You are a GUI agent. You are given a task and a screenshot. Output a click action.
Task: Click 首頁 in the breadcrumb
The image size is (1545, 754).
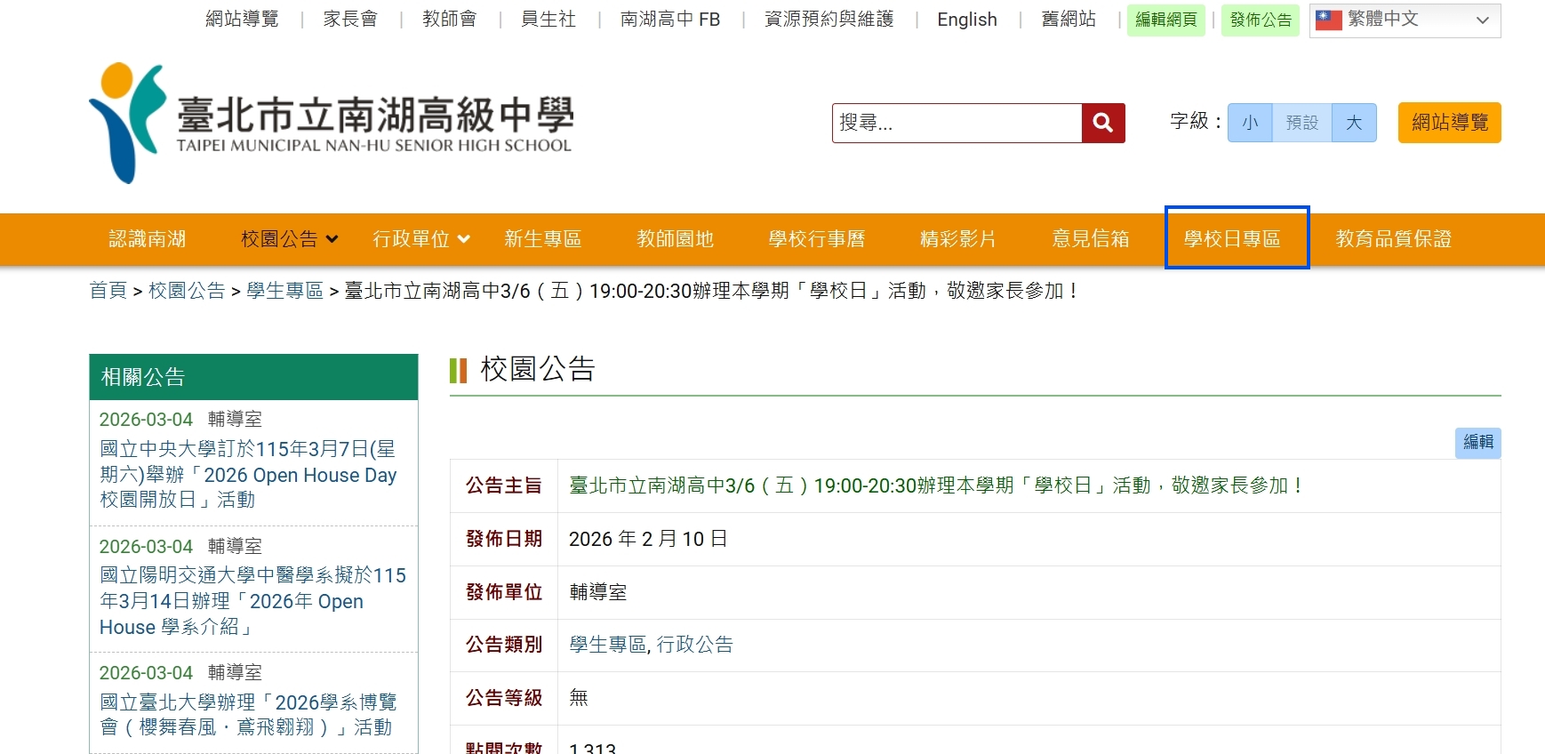pyautogui.click(x=108, y=291)
